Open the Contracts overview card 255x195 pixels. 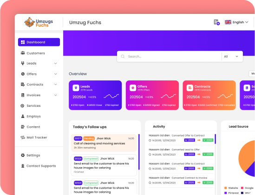click(x=209, y=95)
